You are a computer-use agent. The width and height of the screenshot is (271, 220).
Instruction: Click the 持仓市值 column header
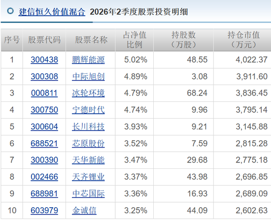pos(243,40)
